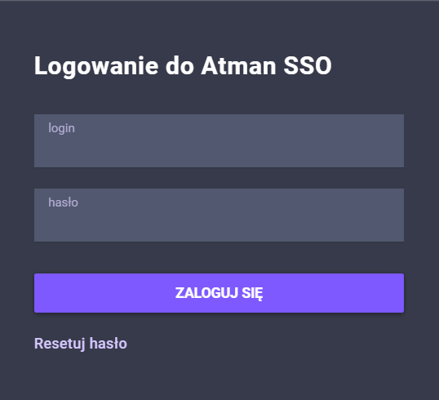The image size is (439, 400).
Task: Focus the hasło password field
Action: pos(219,216)
